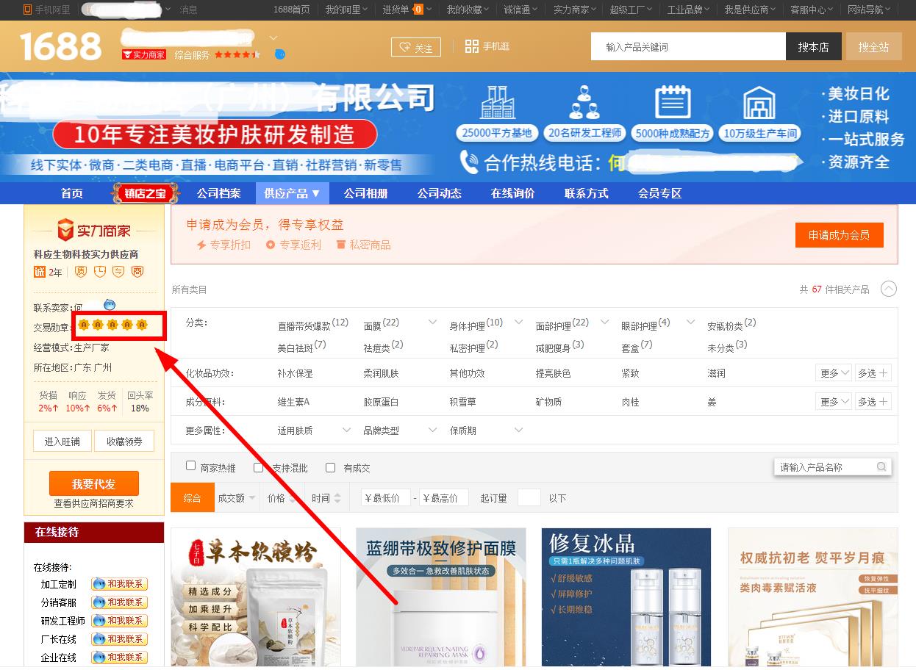Click the 实力商家 shield logo in sidebar

pyautogui.click(x=65, y=230)
